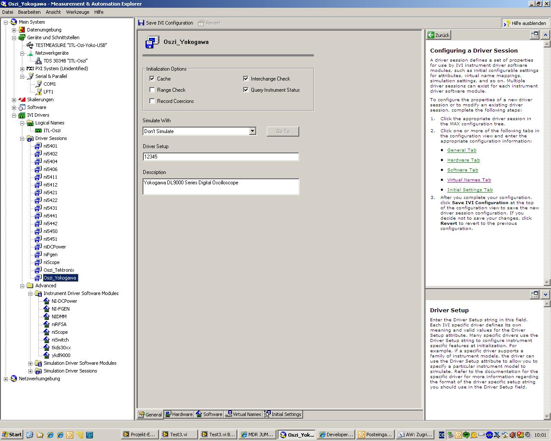Screen dimensions: 551x441
Task: Switch to Test3.vi taskbar window
Action: pyautogui.click(x=178, y=435)
